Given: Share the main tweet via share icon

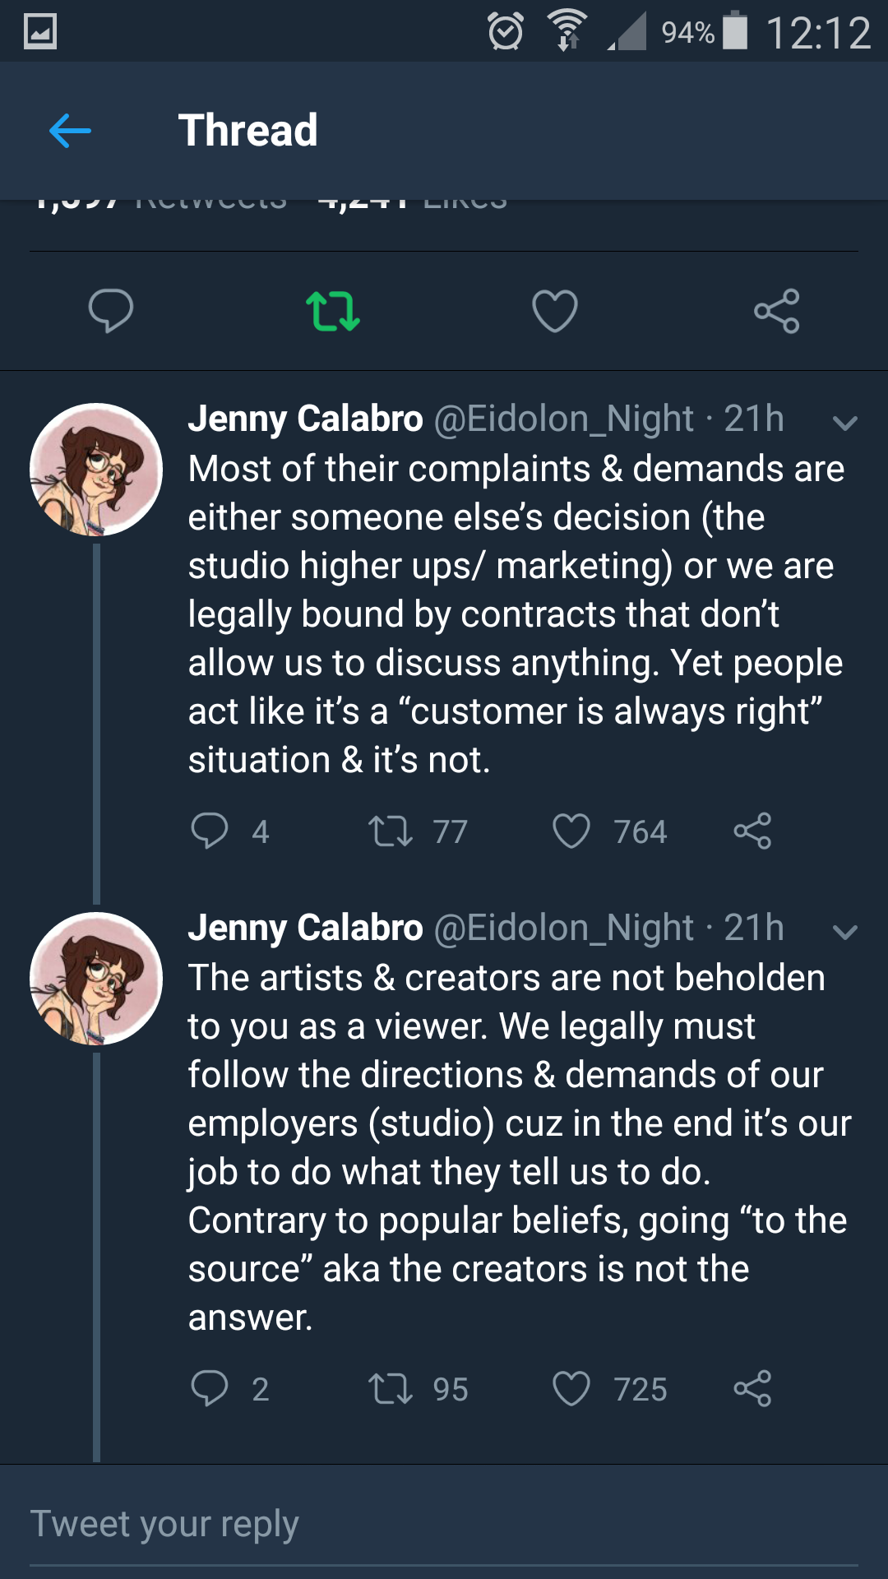Looking at the screenshot, I should pyautogui.click(x=777, y=311).
